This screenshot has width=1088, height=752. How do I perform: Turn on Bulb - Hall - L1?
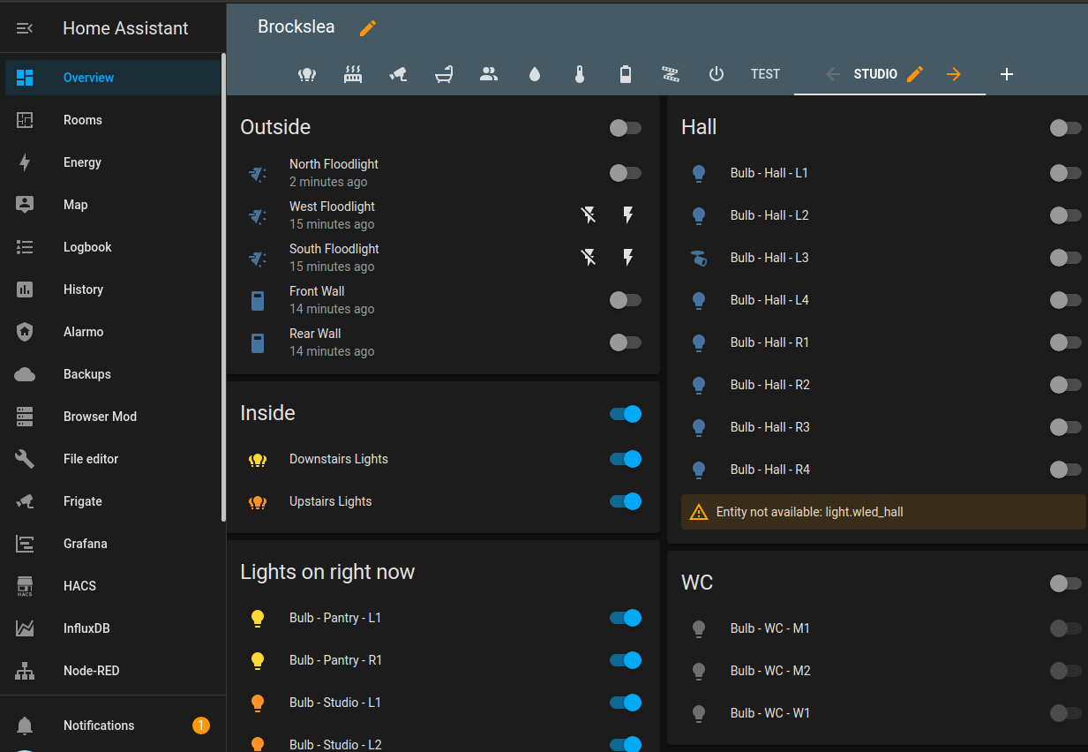click(x=1065, y=173)
